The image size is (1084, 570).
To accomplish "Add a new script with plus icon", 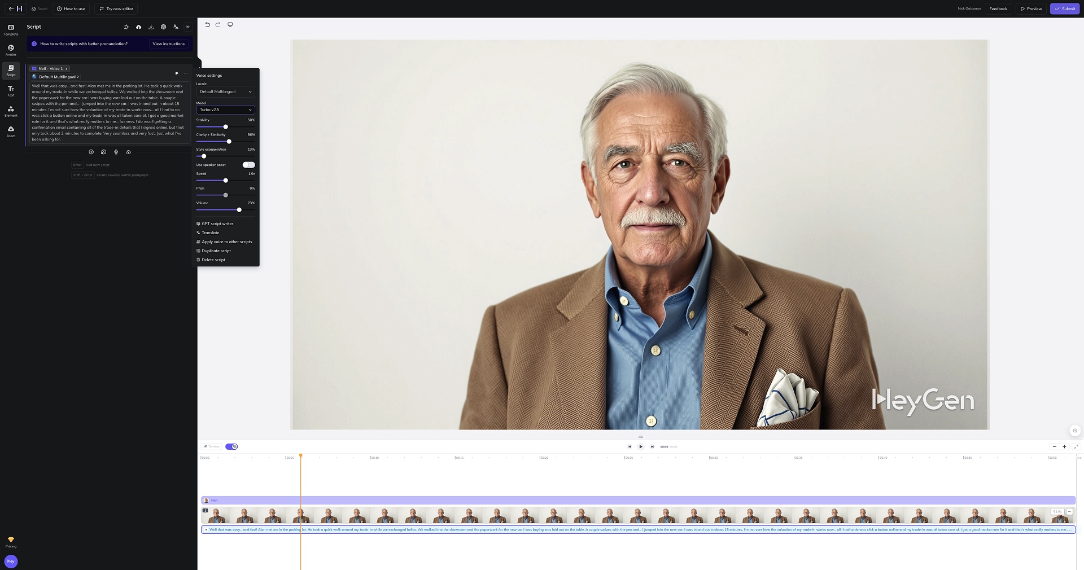I will 91,152.
